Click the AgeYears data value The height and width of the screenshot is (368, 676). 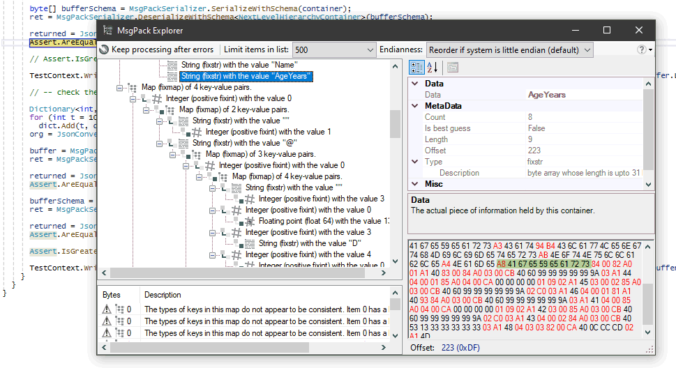(547, 95)
